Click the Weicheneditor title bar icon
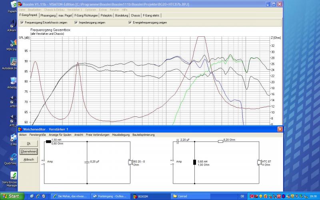This screenshot has width=320, height=200. tap(20, 129)
